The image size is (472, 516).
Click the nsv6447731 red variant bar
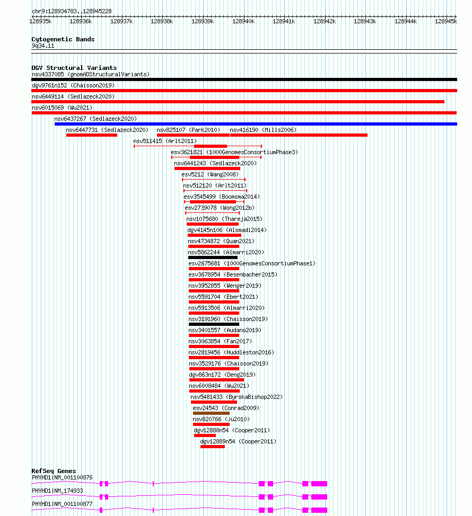point(92,135)
